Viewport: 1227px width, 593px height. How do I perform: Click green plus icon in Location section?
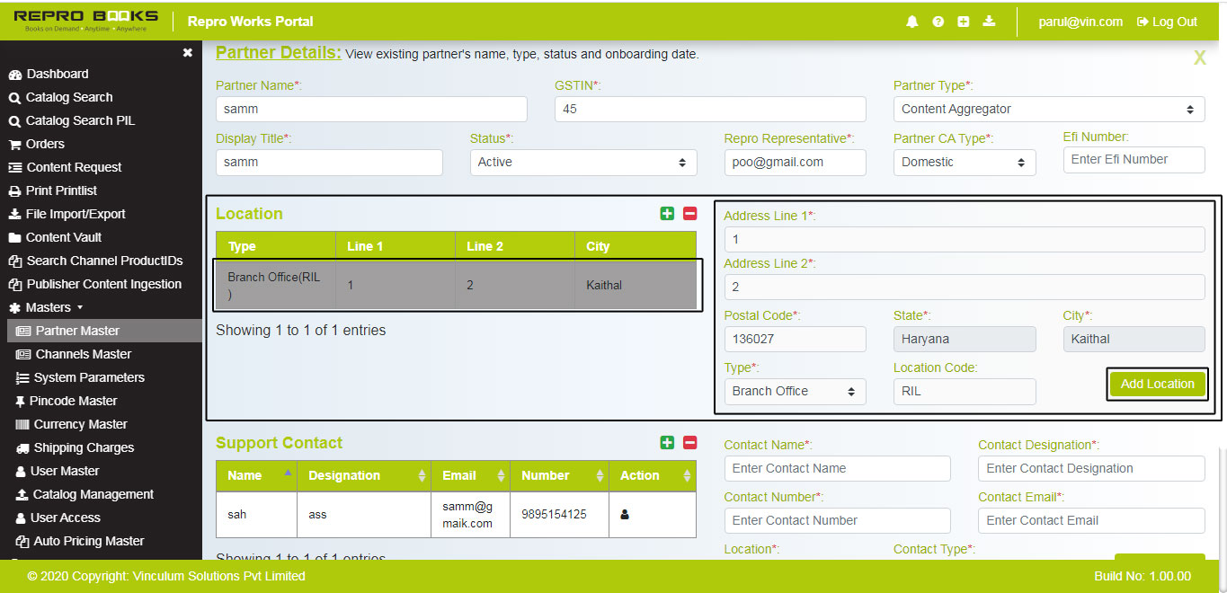point(667,213)
